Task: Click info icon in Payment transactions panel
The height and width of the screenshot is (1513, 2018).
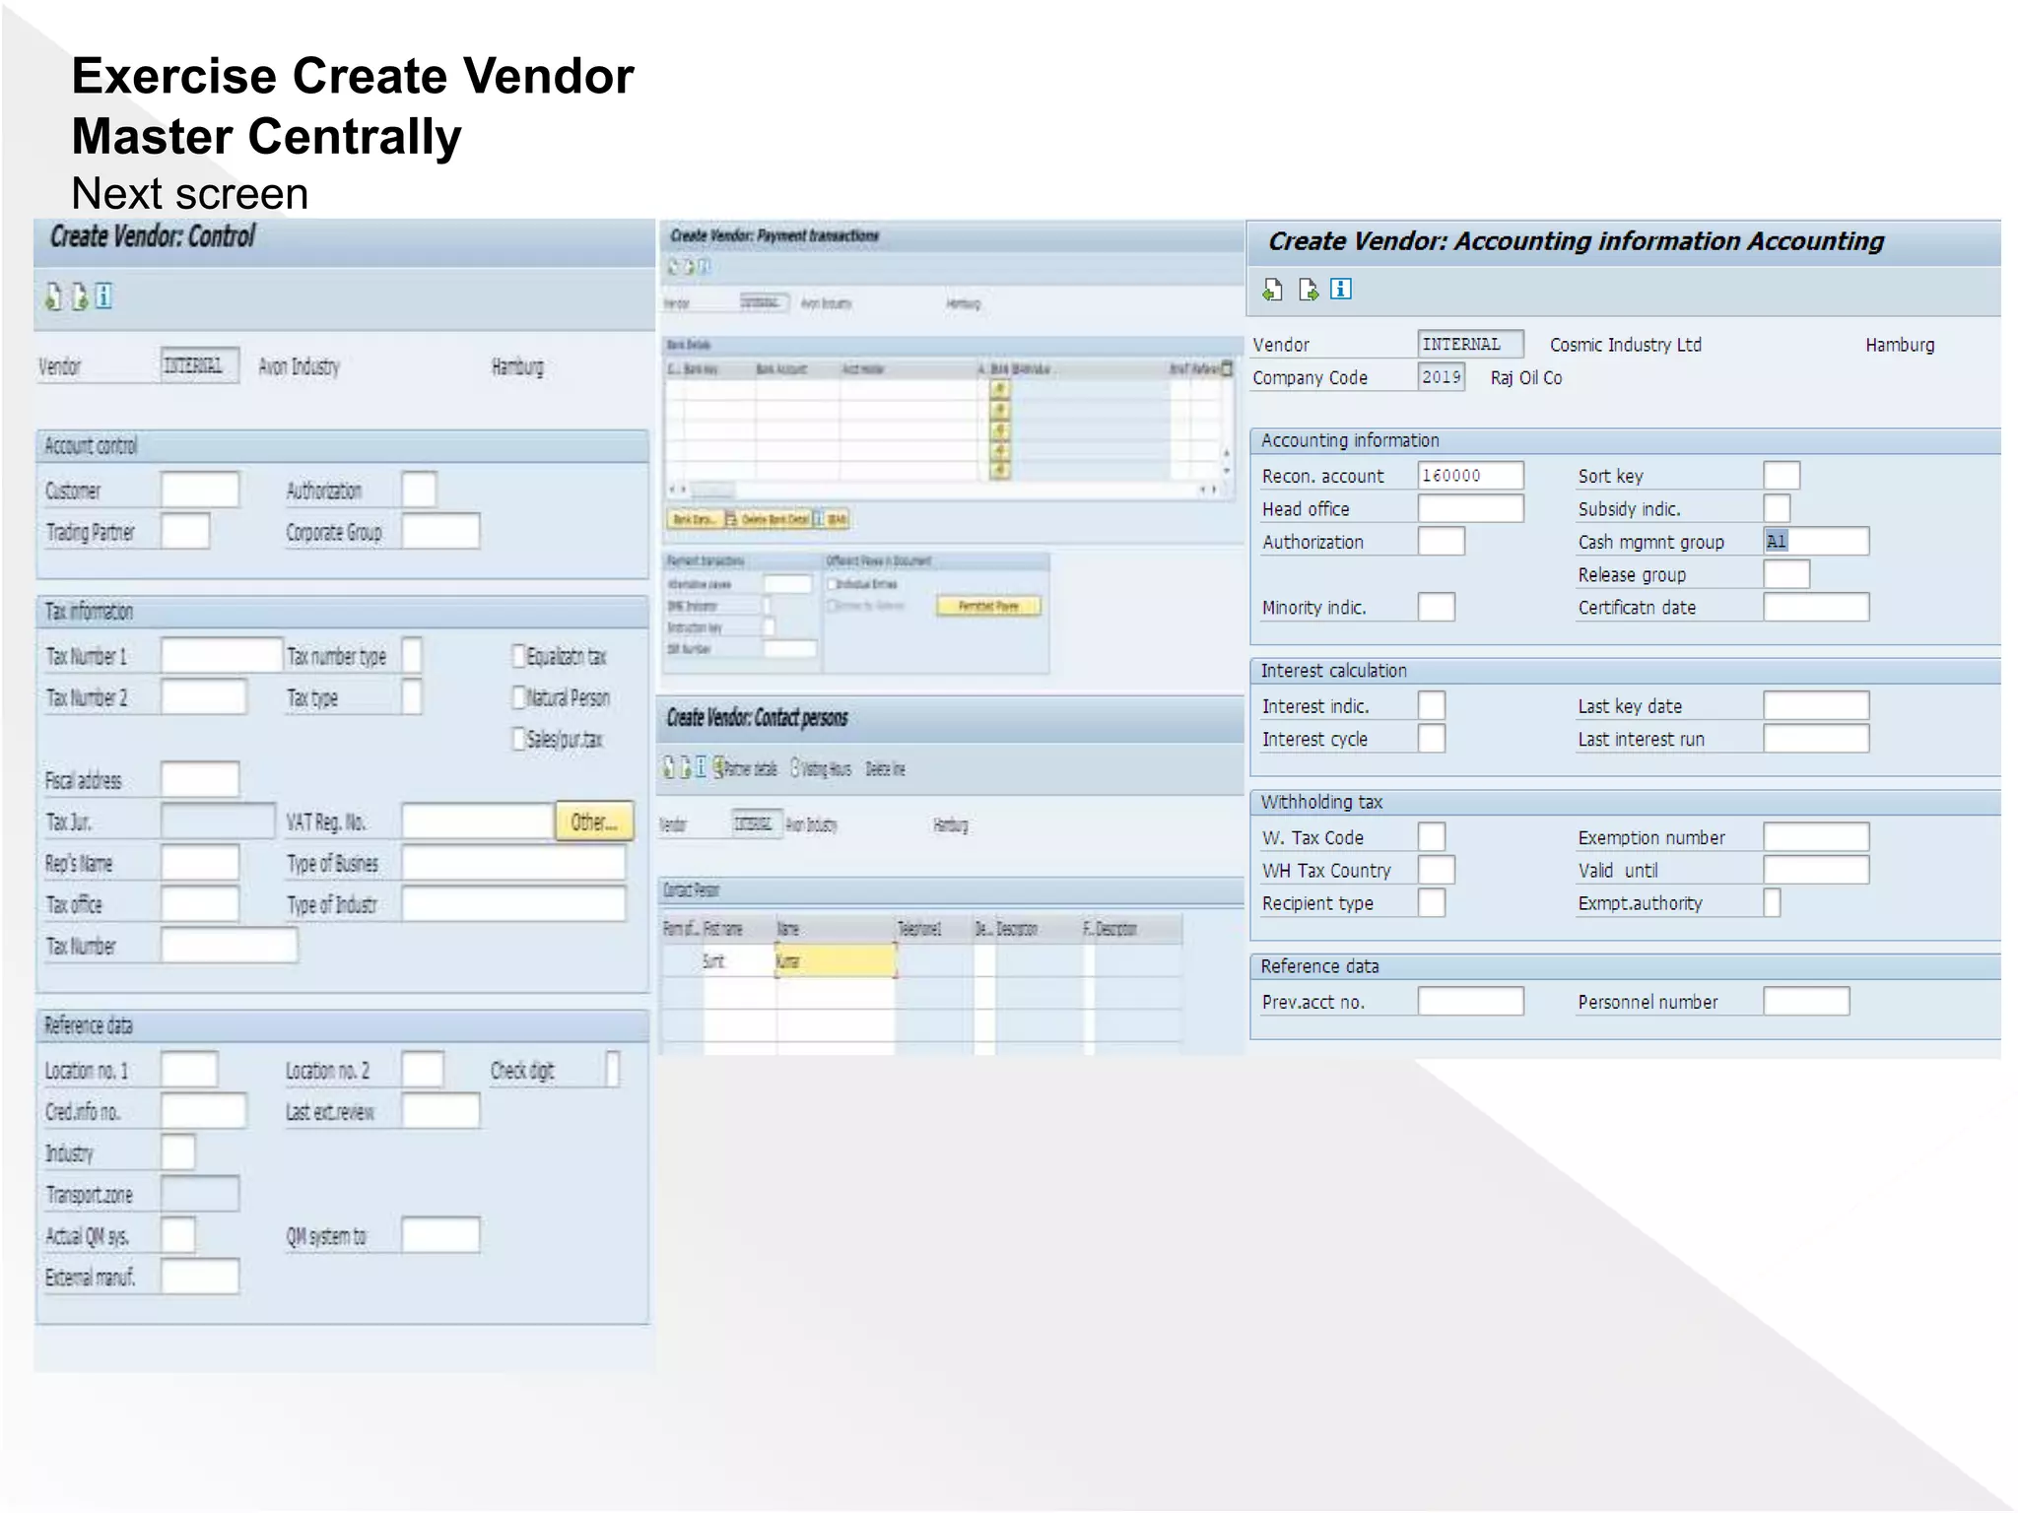Action: pyautogui.click(x=704, y=266)
